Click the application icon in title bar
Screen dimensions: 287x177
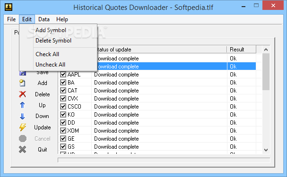coord(9,7)
